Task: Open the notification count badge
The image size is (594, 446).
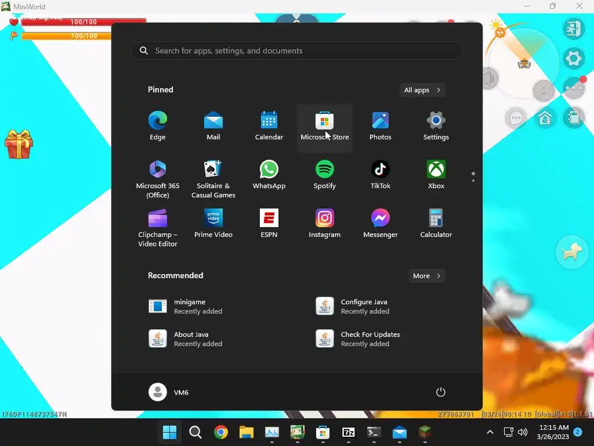Action: (578, 431)
